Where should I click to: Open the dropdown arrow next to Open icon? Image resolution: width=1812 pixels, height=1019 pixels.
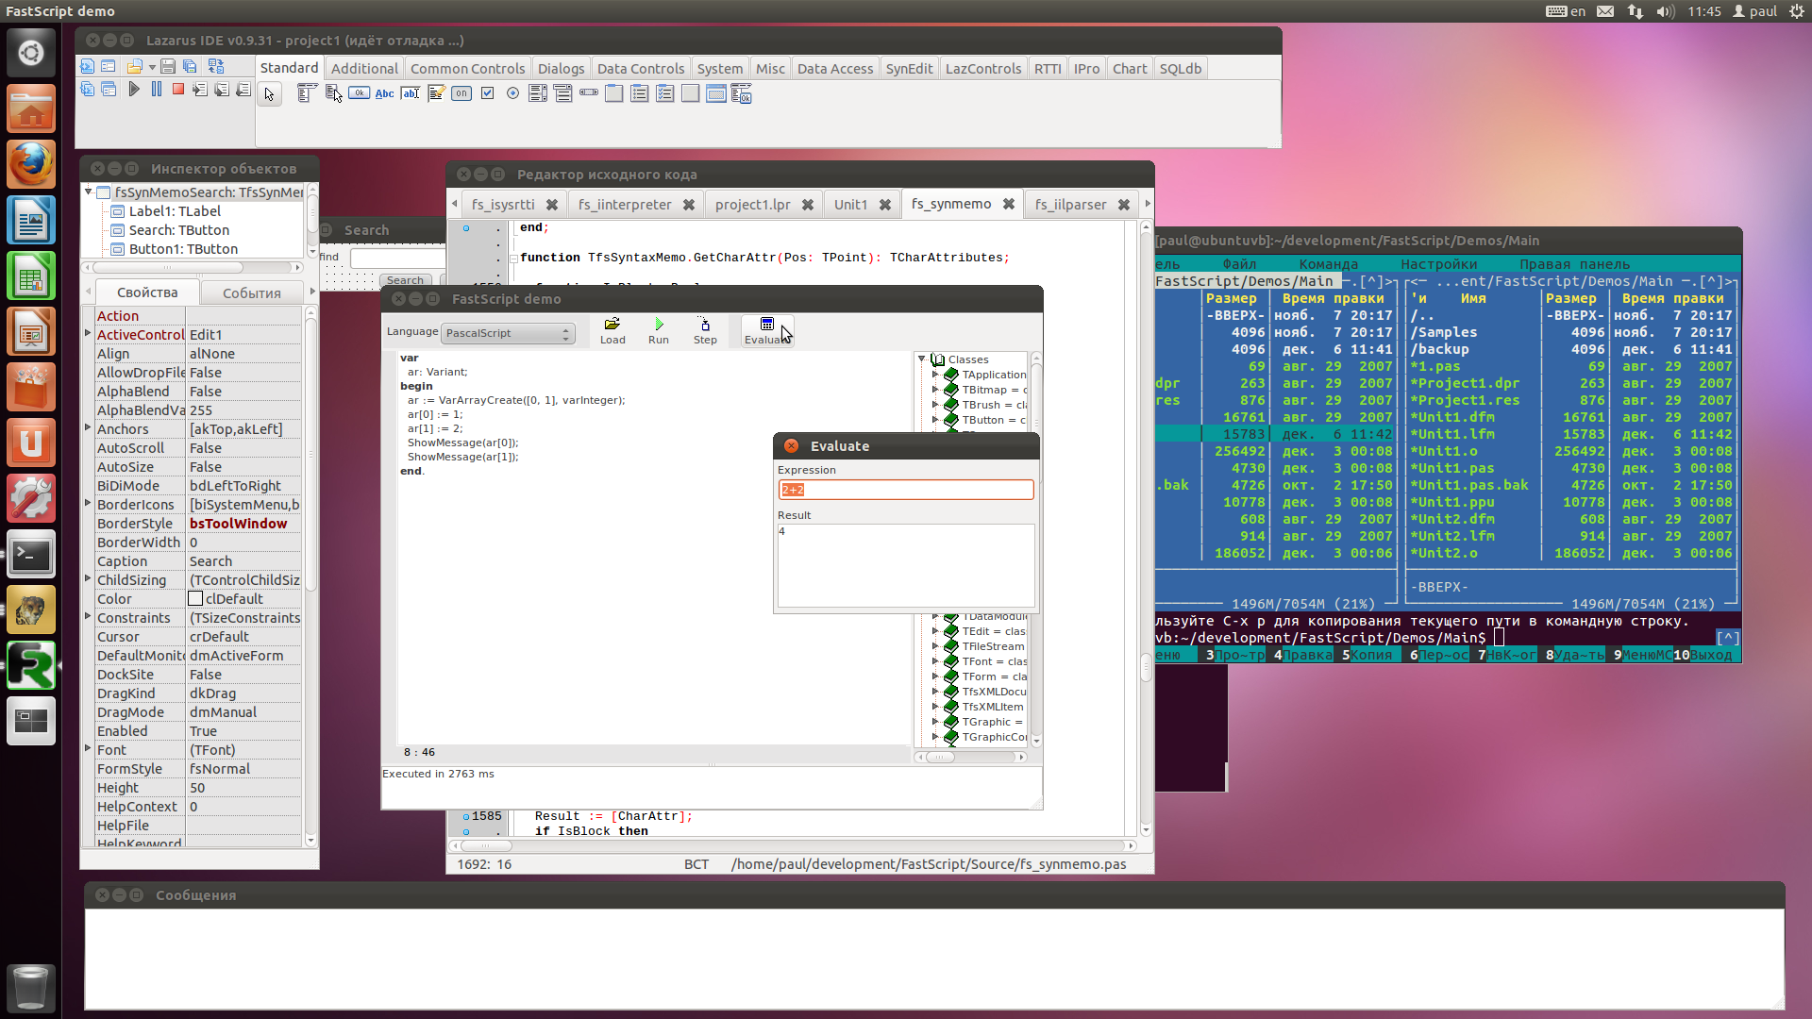(152, 67)
